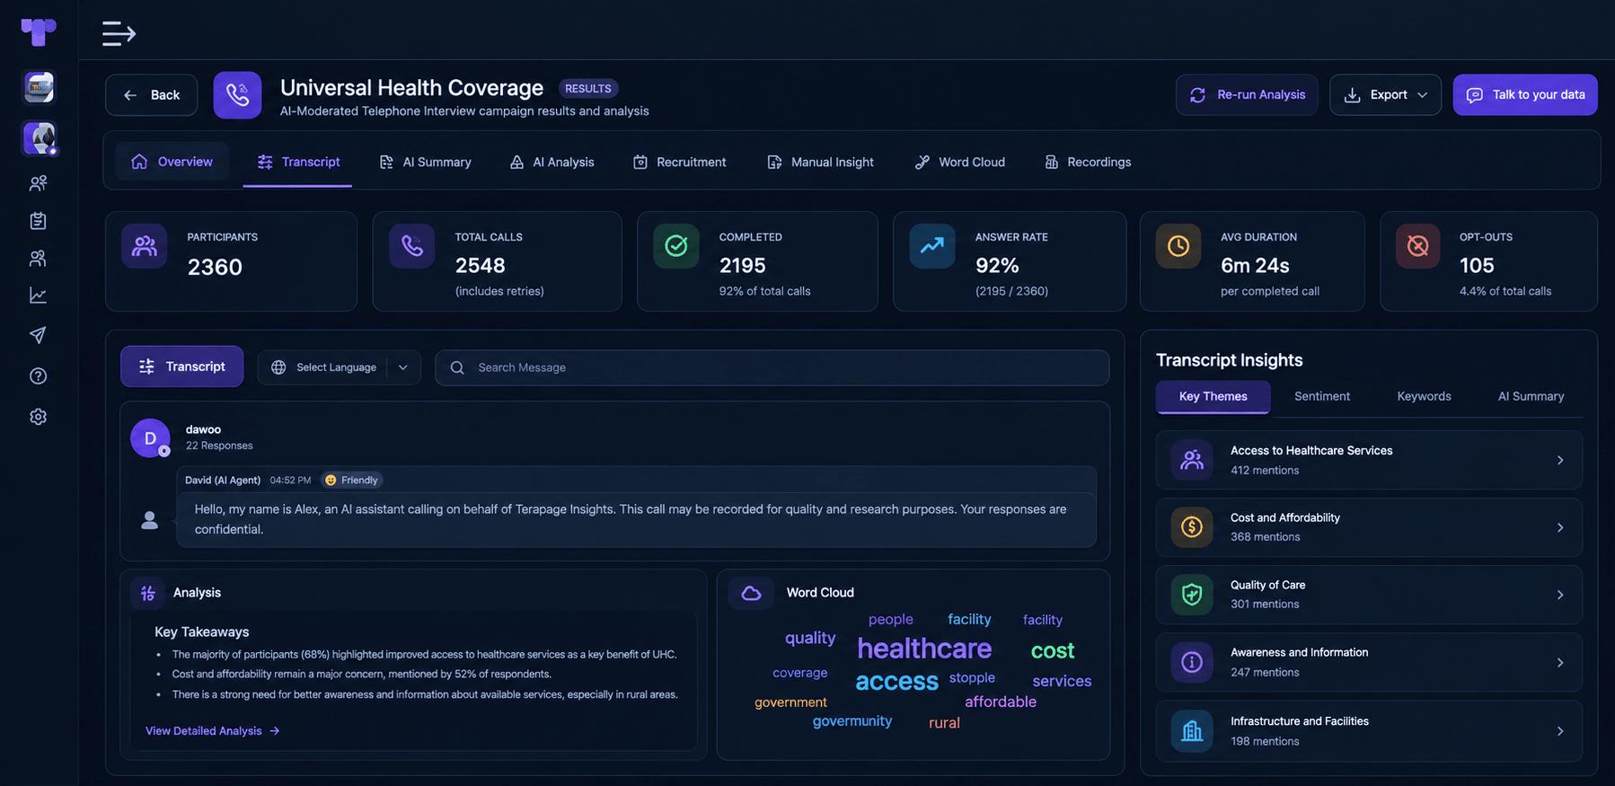Expand Cost and Affordability theme
Viewport: 1615px width, 786px height.
click(1369, 527)
